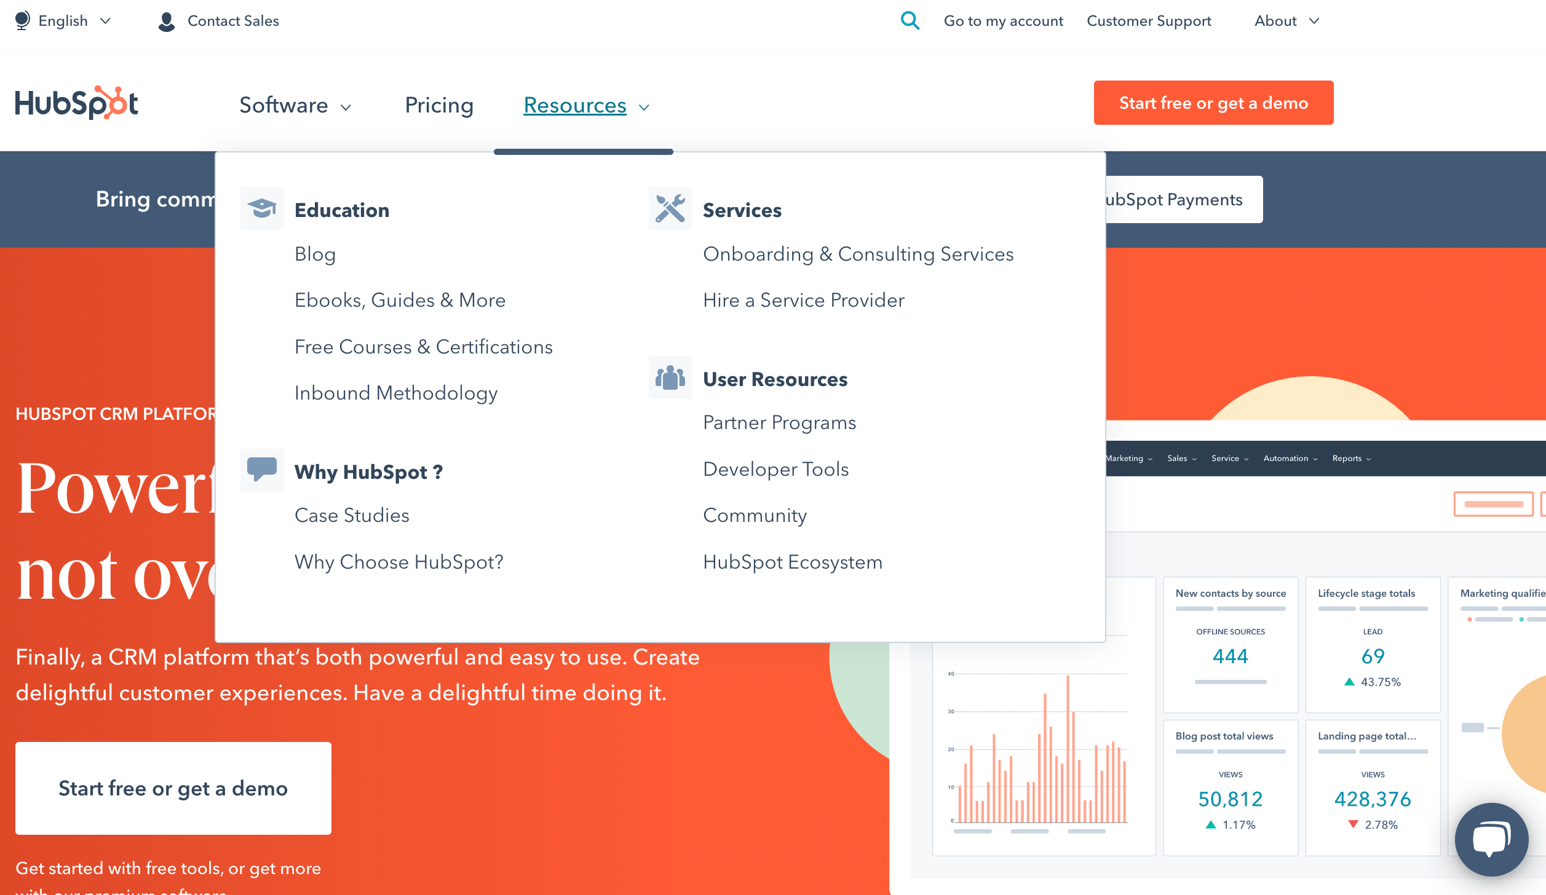Click the Services tools icon
Viewport: 1546px width, 895px height.
coord(670,208)
